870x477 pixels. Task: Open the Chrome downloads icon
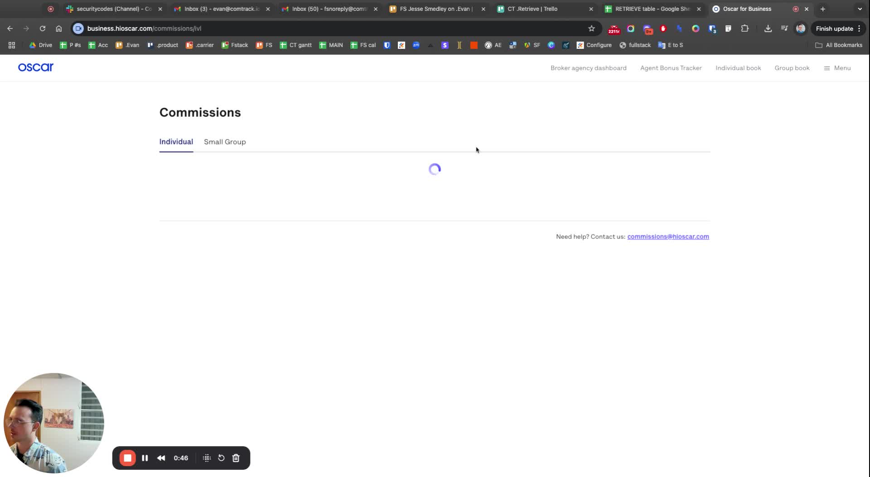tap(768, 29)
